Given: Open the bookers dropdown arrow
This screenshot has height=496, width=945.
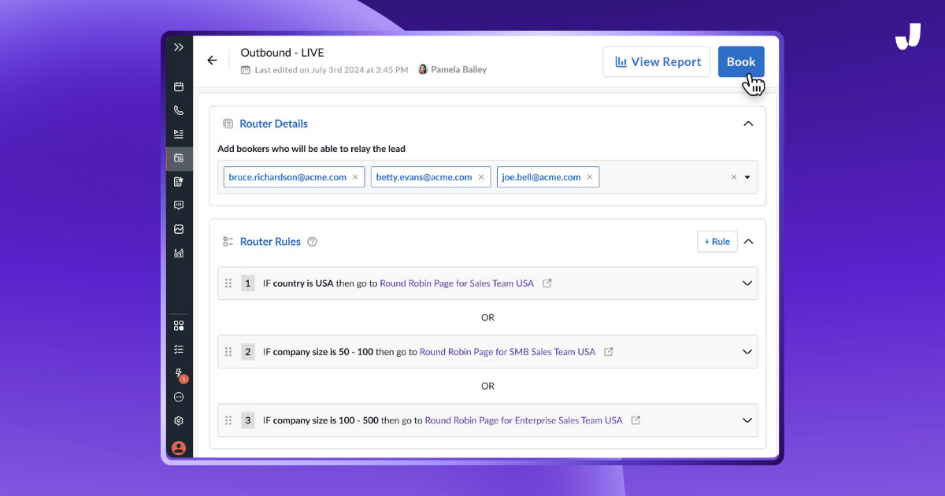Looking at the screenshot, I should [747, 177].
